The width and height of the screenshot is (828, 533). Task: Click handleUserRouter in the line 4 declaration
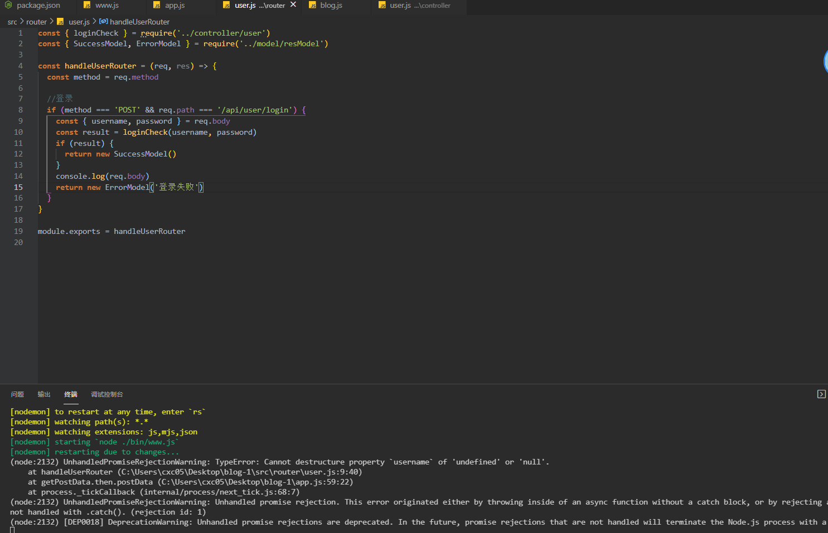(100, 66)
